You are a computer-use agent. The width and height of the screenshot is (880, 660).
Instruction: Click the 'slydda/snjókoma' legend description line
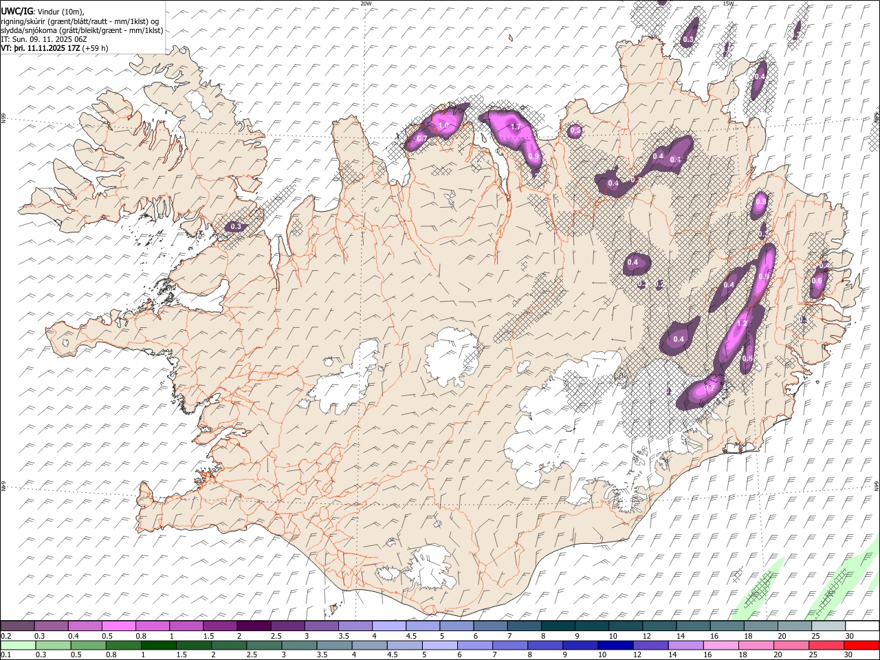tap(82, 30)
